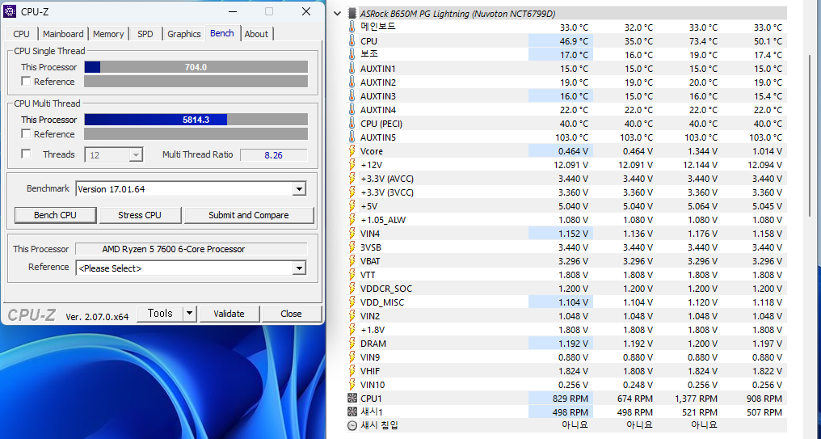Click fan icon beside 섀시1 RPM row
821x439 pixels.
(352, 412)
